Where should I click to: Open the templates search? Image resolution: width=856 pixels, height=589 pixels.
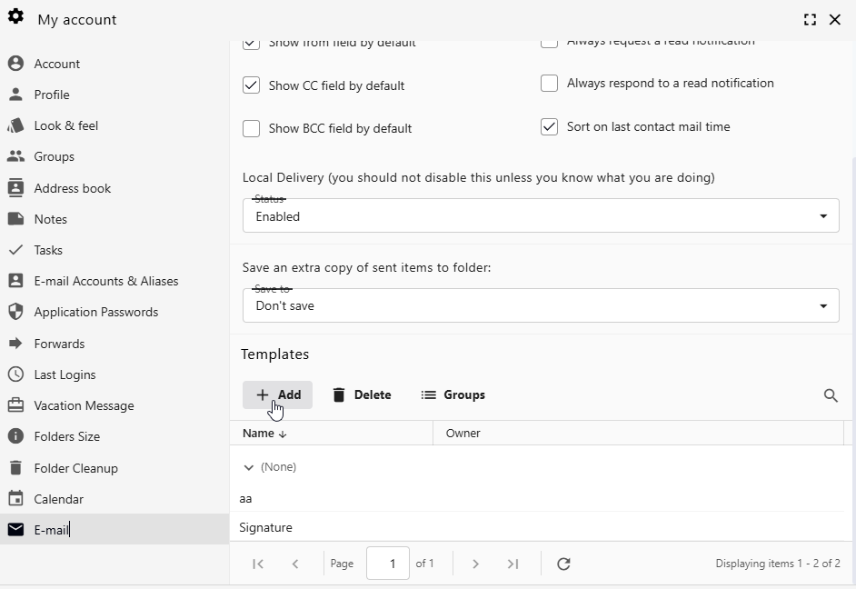pyautogui.click(x=831, y=395)
